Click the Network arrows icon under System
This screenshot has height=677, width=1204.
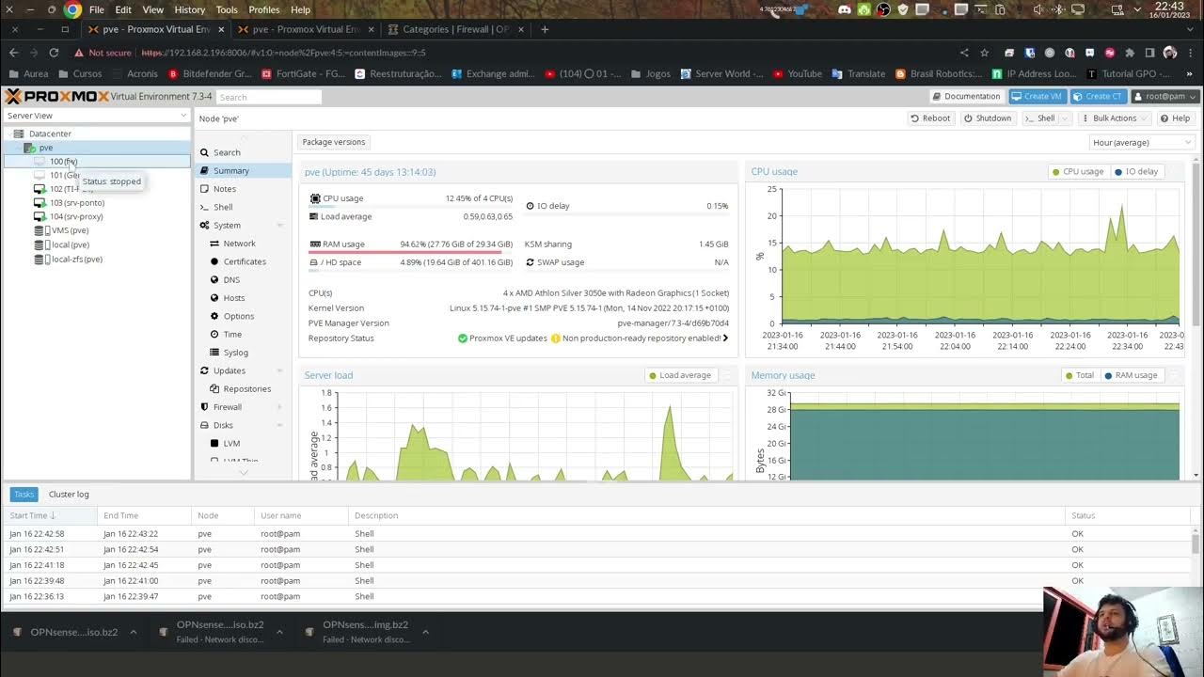[214, 244]
